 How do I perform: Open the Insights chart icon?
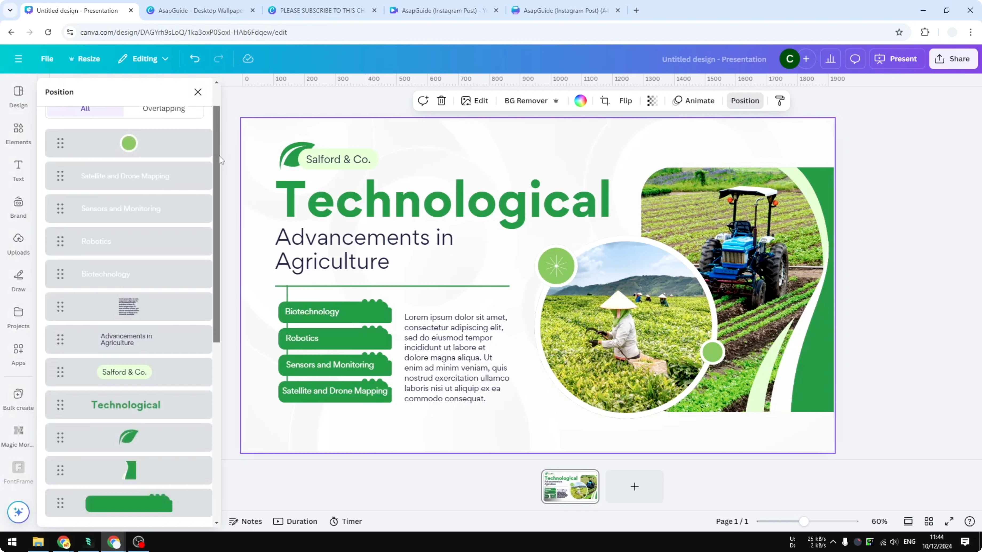830,59
